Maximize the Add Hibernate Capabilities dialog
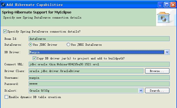177x108 pixels. [167, 5]
